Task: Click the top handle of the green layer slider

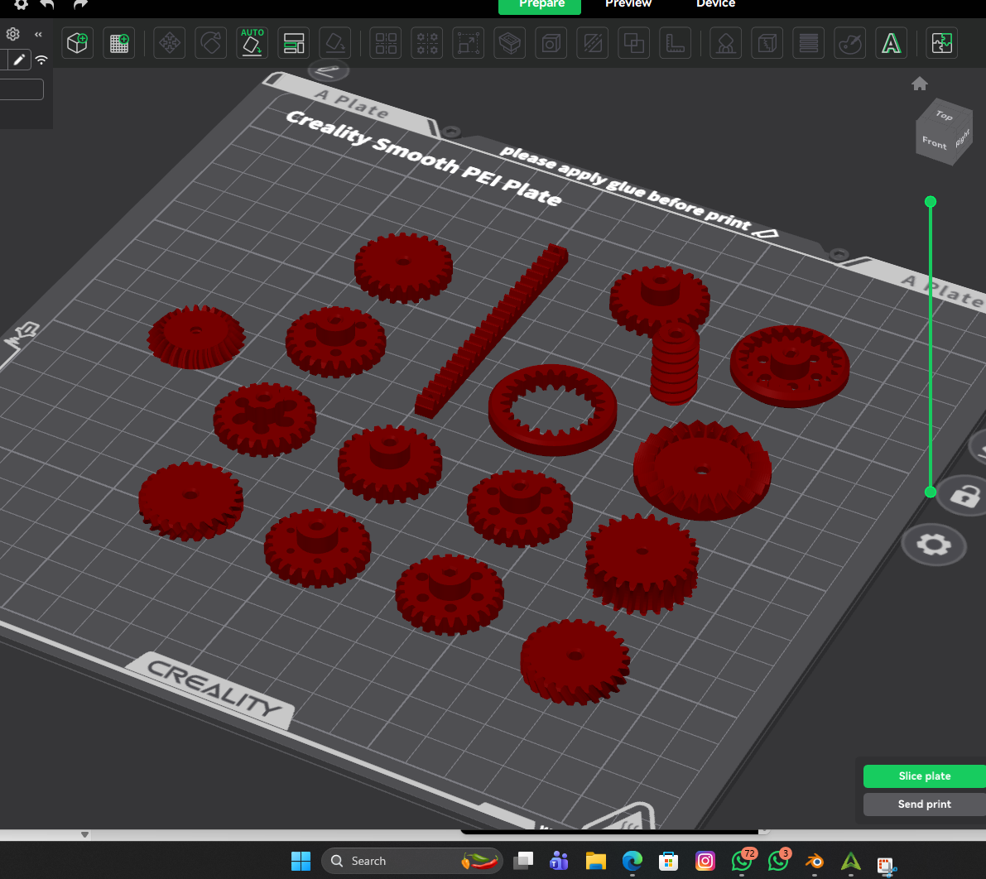Action: tap(930, 202)
